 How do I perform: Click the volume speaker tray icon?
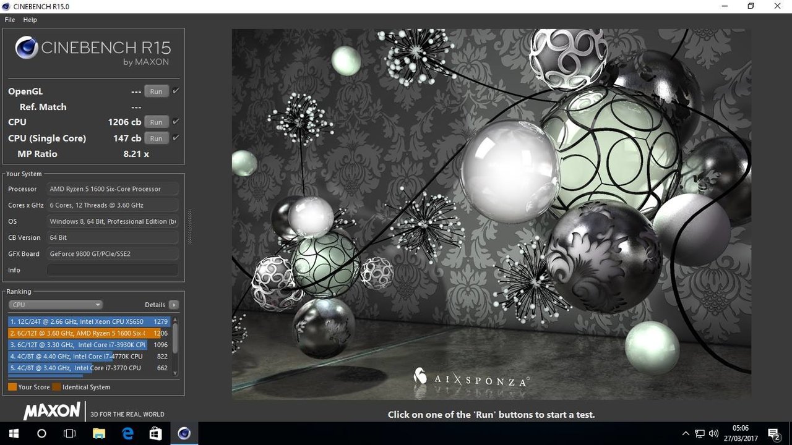(x=713, y=433)
